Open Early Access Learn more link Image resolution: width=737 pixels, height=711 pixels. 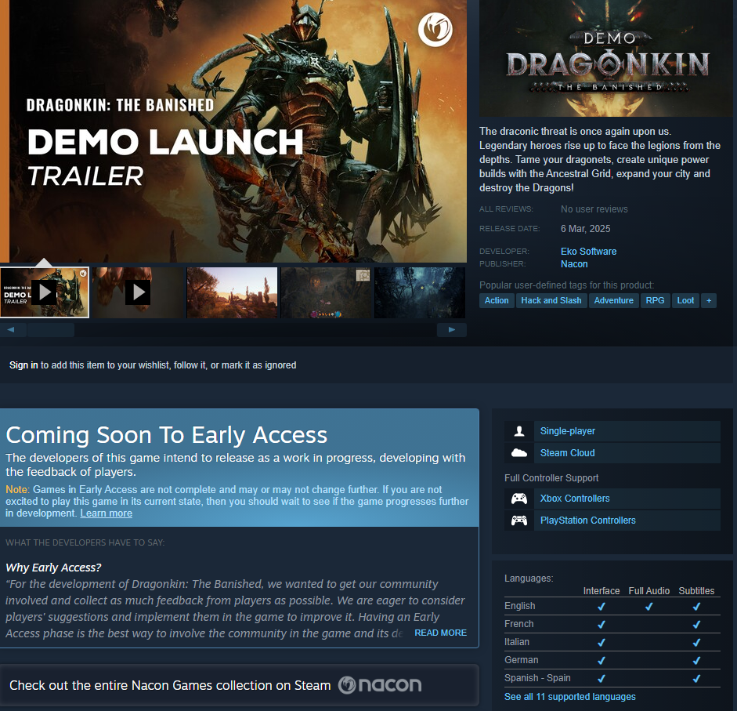tap(107, 513)
